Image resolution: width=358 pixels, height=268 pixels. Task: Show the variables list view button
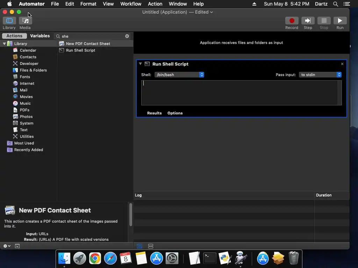(x=151, y=246)
